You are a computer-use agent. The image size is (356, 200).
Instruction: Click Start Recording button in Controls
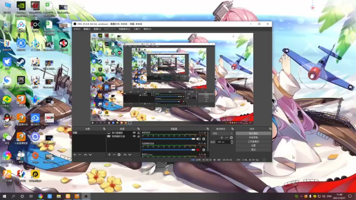pyautogui.click(x=253, y=137)
